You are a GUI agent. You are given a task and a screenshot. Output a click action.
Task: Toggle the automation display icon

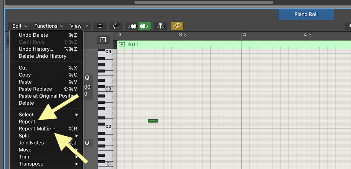[116, 26]
